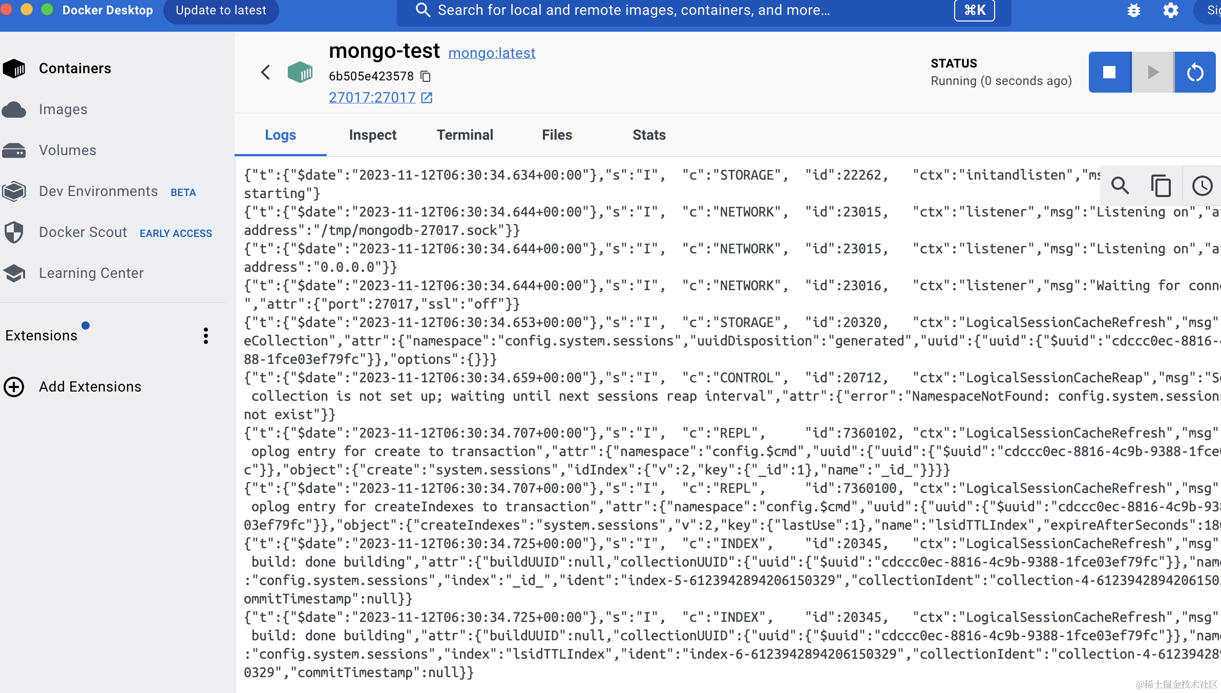The image size is (1221, 693).
Task: Open Volumes in the sidebar
Action: pyautogui.click(x=67, y=150)
